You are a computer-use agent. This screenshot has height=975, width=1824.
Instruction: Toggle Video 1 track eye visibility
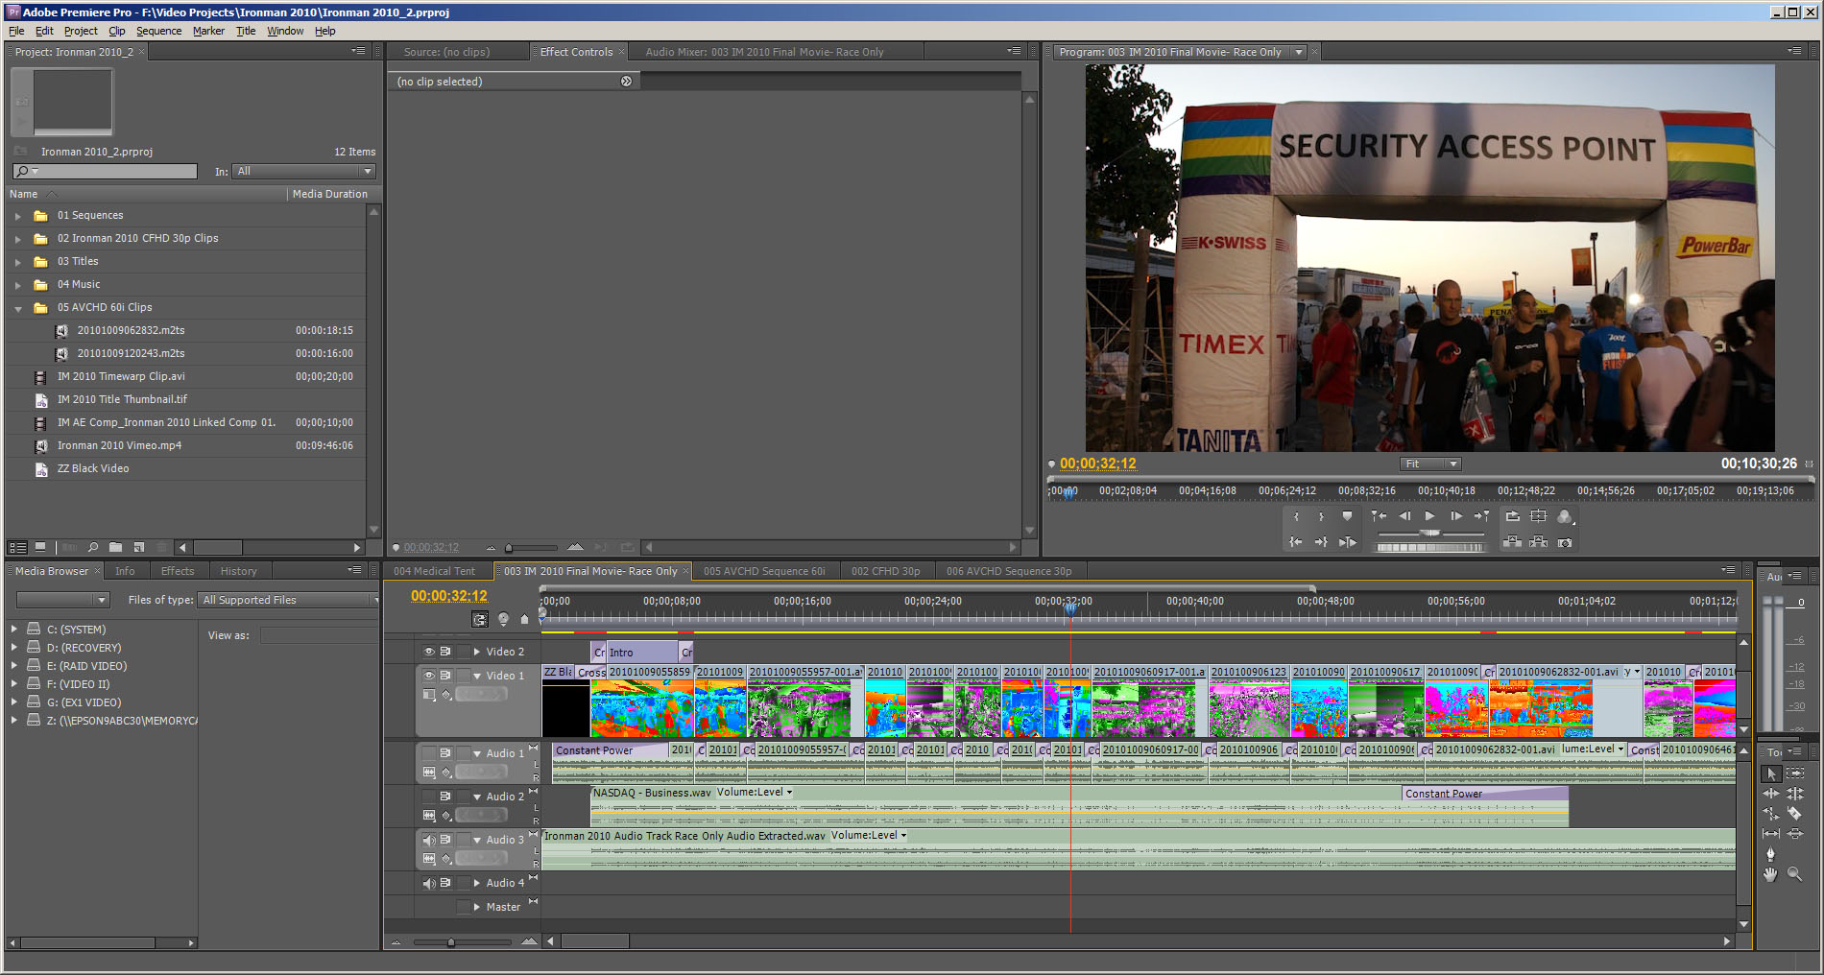point(429,676)
